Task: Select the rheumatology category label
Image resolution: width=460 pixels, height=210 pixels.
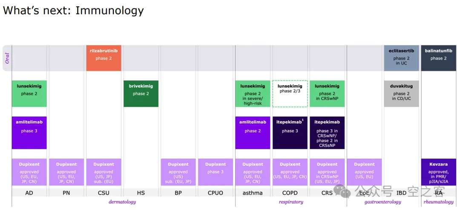Action: pyautogui.click(x=438, y=202)
